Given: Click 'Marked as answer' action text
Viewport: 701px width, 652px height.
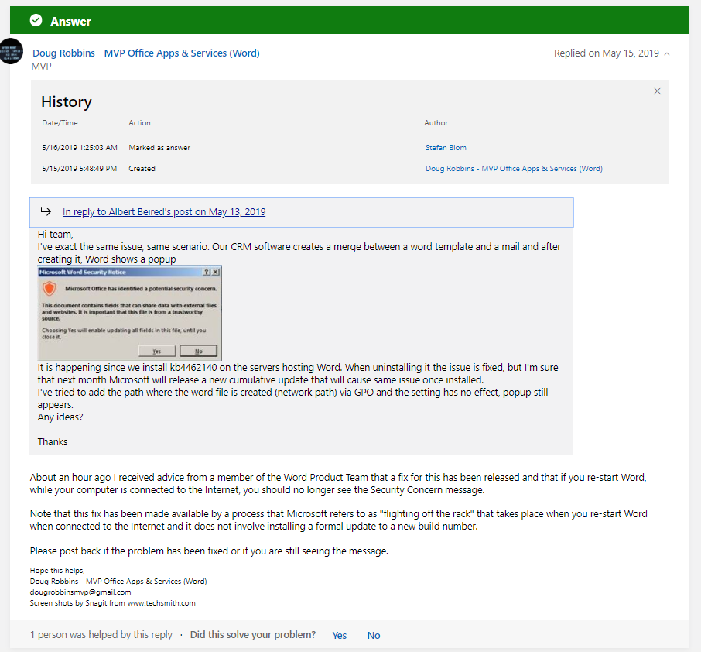Looking at the screenshot, I should pyautogui.click(x=159, y=148).
